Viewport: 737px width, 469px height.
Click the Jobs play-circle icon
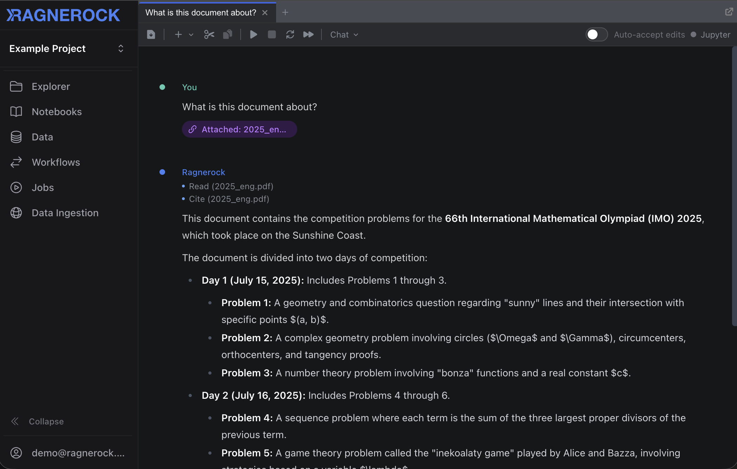pyautogui.click(x=16, y=187)
